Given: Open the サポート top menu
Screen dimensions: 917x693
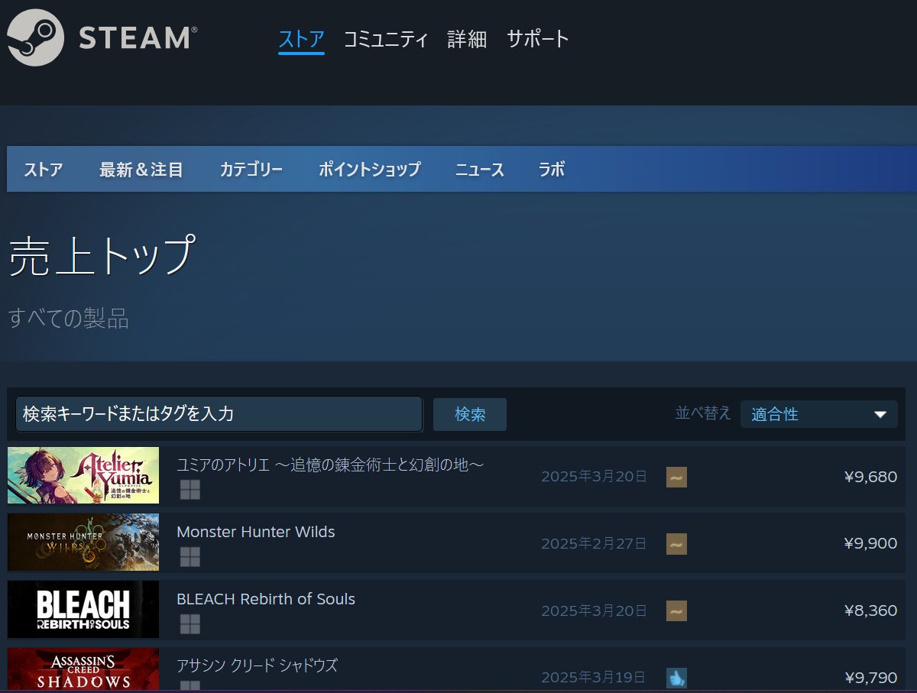Looking at the screenshot, I should [538, 39].
